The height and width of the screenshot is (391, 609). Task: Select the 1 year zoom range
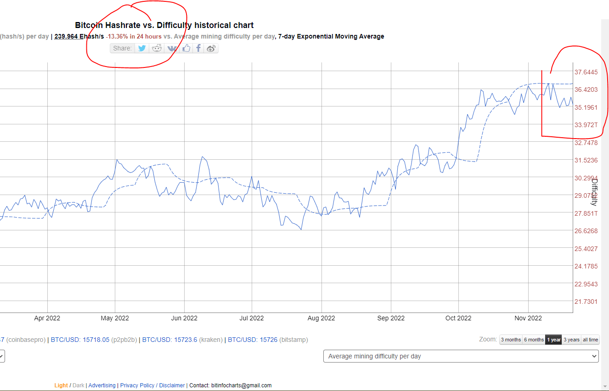[553, 340]
